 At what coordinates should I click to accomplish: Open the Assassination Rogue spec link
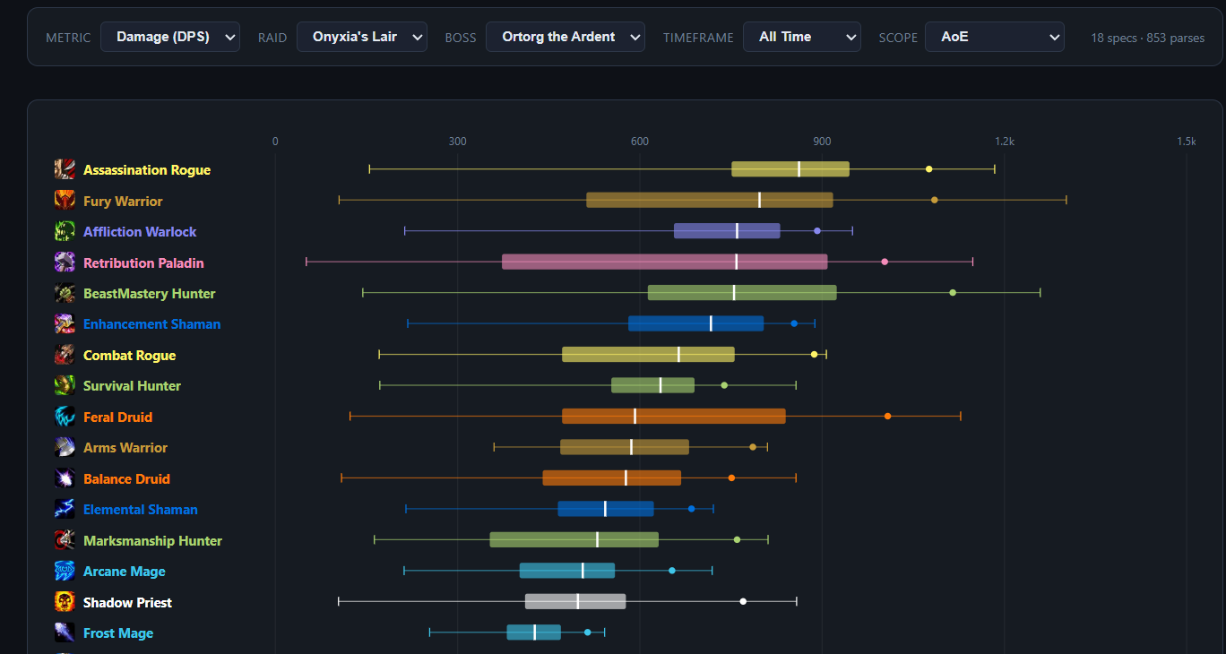(147, 170)
